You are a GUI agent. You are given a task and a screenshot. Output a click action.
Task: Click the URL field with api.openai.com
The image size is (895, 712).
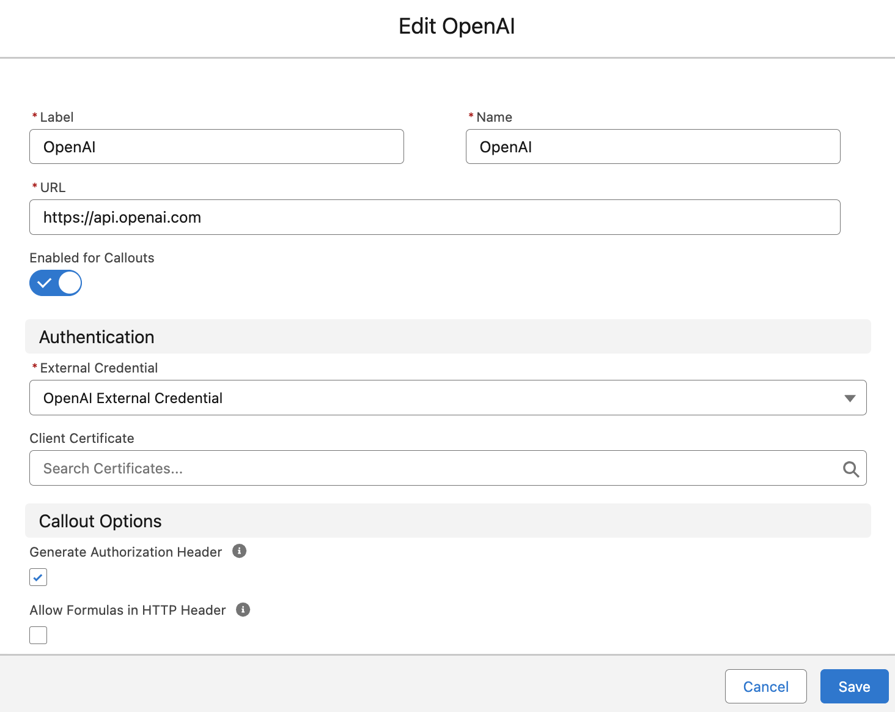pos(434,218)
